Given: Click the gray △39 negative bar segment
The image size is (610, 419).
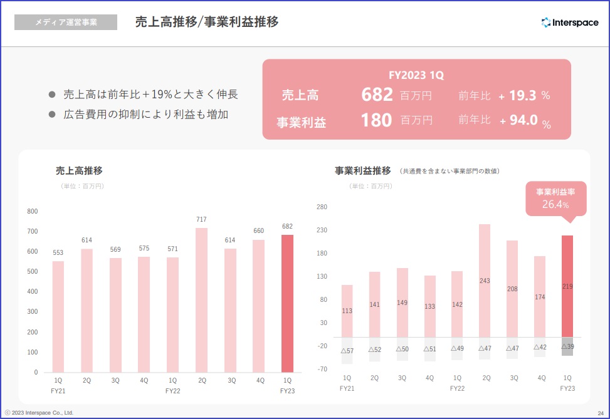Looking at the screenshot, I should point(567,346).
